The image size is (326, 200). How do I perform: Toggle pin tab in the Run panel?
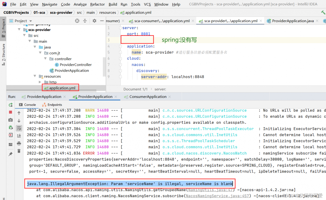pos(10,154)
